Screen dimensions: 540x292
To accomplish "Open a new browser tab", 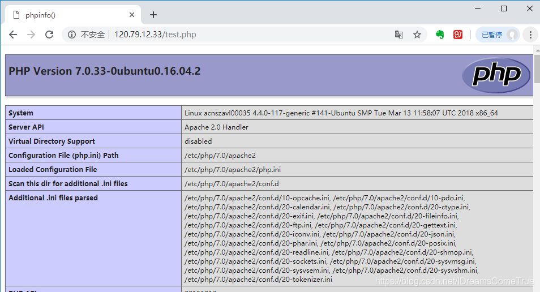I will pyautogui.click(x=153, y=15).
